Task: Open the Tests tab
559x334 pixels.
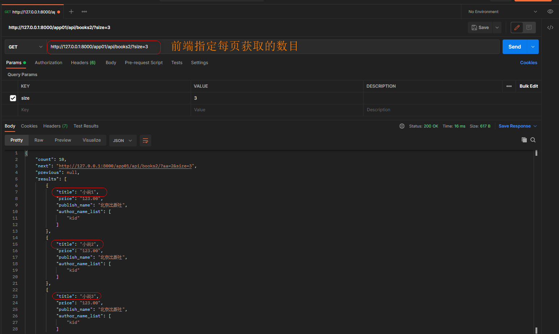Action: click(x=177, y=63)
